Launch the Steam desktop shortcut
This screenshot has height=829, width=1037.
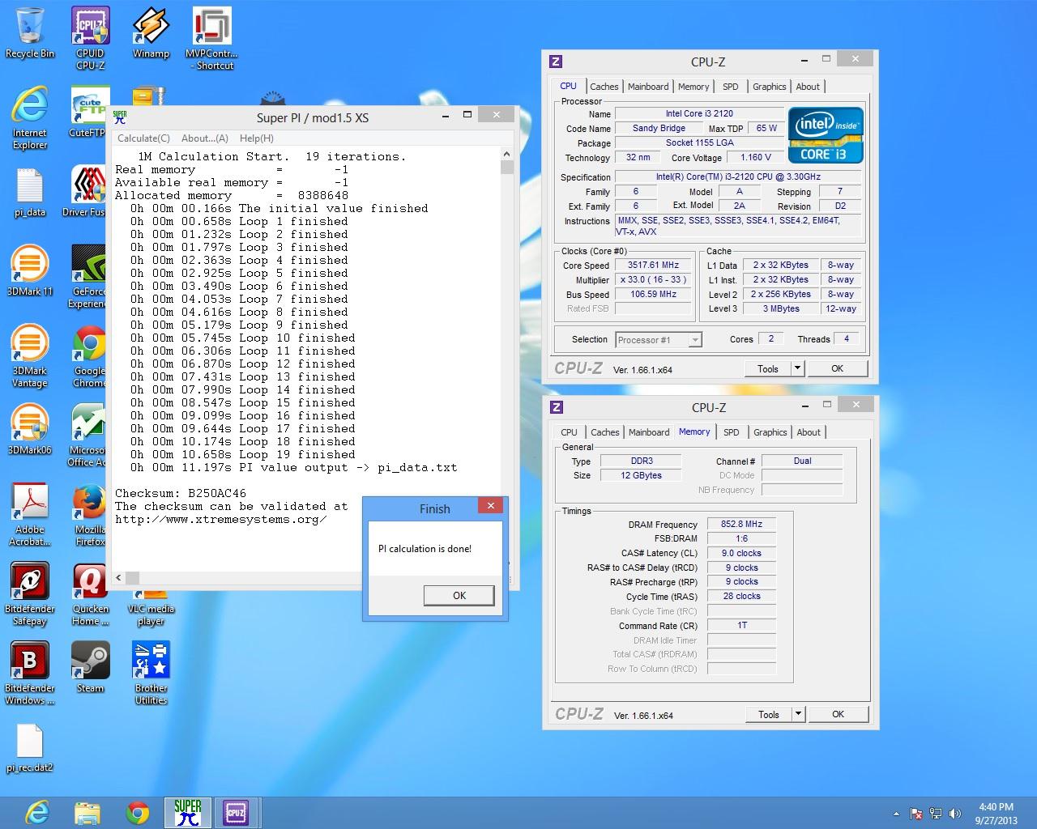(x=90, y=668)
